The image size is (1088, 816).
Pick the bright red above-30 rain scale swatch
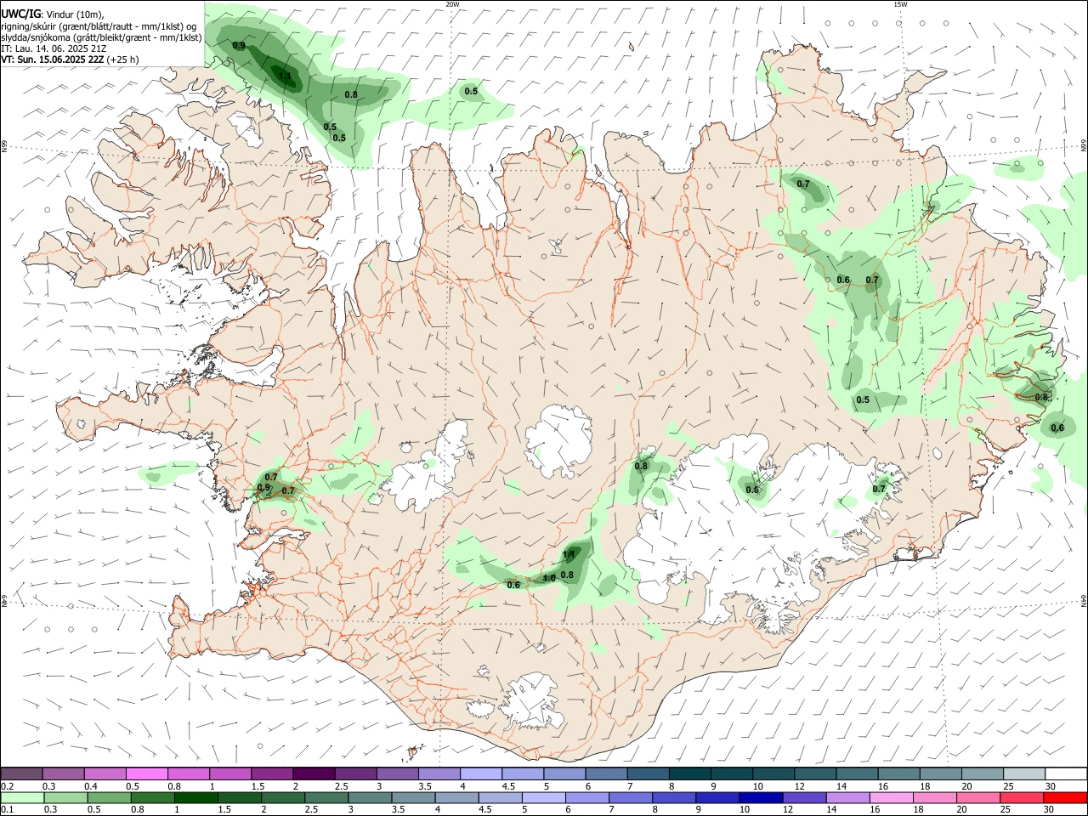click(x=1065, y=797)
